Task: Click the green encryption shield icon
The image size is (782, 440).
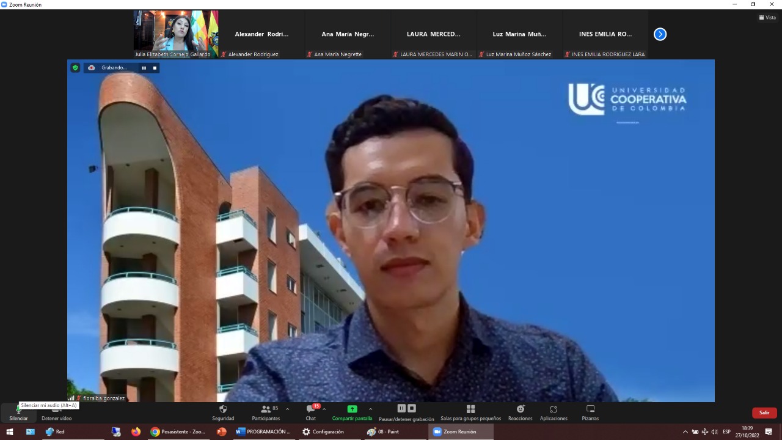Action: point(75,68)
